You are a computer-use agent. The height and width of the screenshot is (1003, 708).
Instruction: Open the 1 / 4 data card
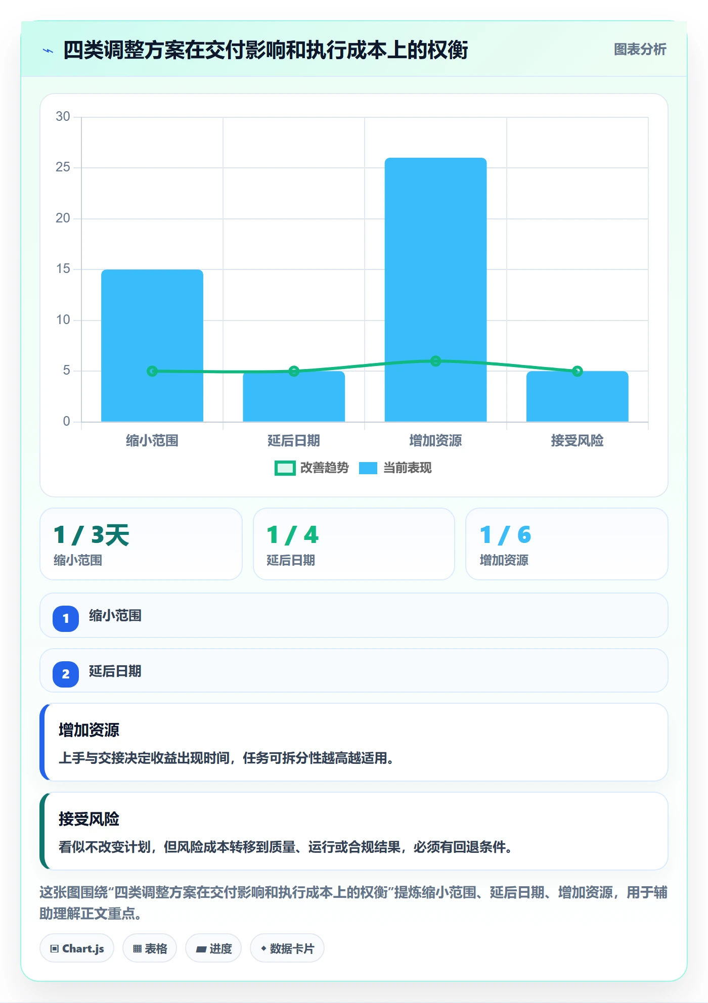click(354, 544)
